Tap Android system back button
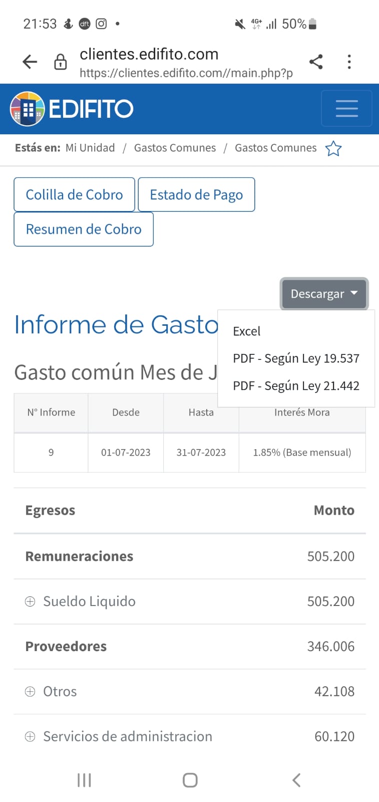379x802 pixels. [x=296, y=780]
